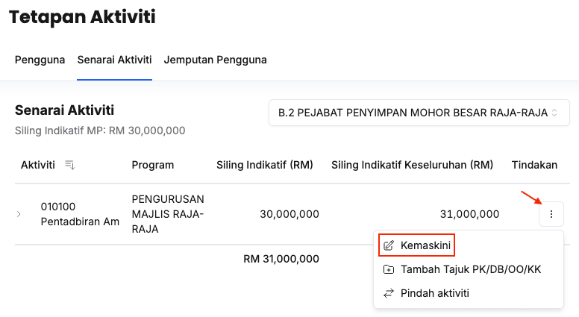Select the Senarai Aktiviti tab
The height and width of the screenshot is (317, 579).
[114, 60]
